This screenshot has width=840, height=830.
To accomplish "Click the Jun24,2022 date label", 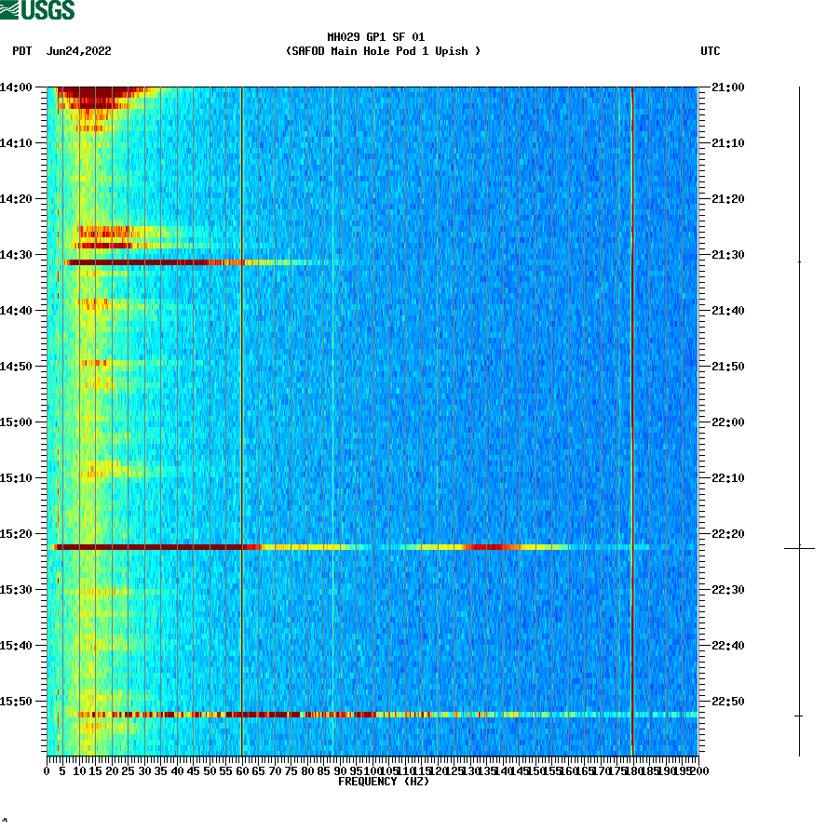I will (x=78, y=52).
